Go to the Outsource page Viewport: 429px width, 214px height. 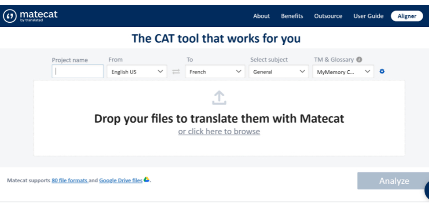tap(328, 16)
